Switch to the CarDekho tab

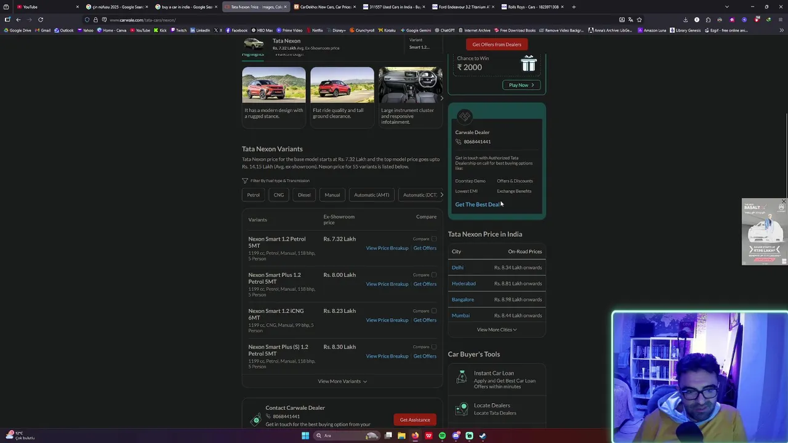click(x=325, y=7)
